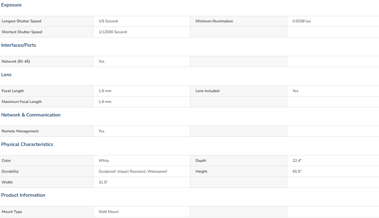Screen dimensions: 379x218
Task: Click the Height value 65.5"
Action: [x=297, y=171]
